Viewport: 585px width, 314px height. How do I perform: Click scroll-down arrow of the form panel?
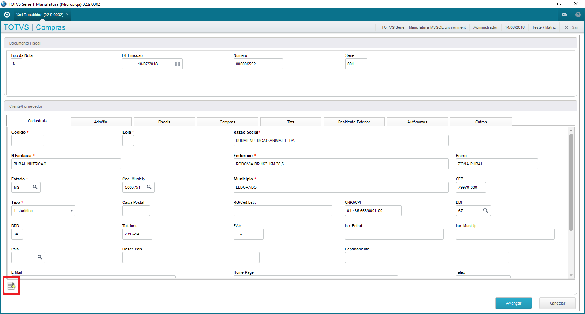coord(571,275)
